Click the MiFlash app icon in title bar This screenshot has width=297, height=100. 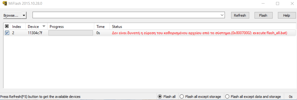click(x=4, y=3)
